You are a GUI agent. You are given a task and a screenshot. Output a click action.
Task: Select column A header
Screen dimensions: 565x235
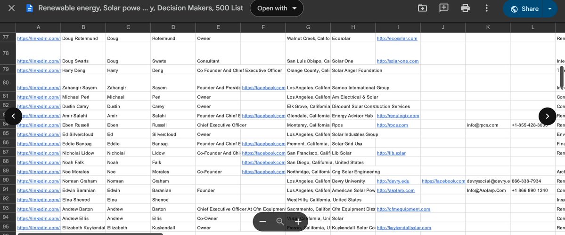[x=38, y=27]
